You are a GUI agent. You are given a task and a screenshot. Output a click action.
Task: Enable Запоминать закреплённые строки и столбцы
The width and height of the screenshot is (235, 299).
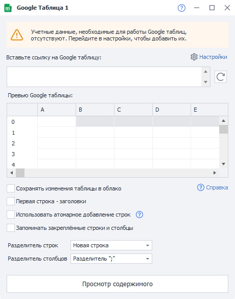[11, 228]
